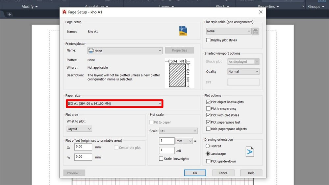Expand the Properties ribbon panel
The image size is (329, 185).
(268, 7)
